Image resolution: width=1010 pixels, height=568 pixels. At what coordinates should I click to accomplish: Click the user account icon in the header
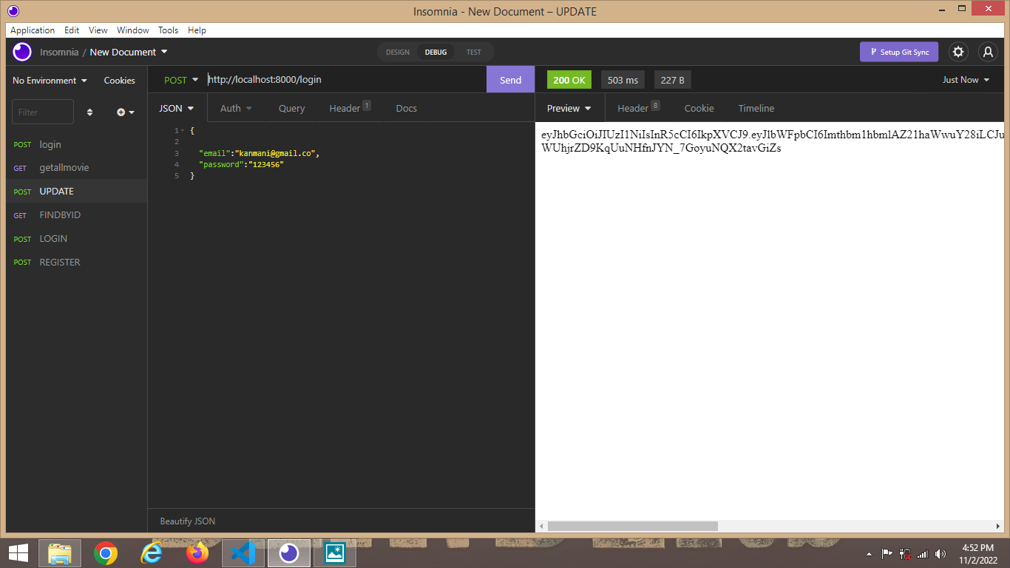[x=989, y=52]
